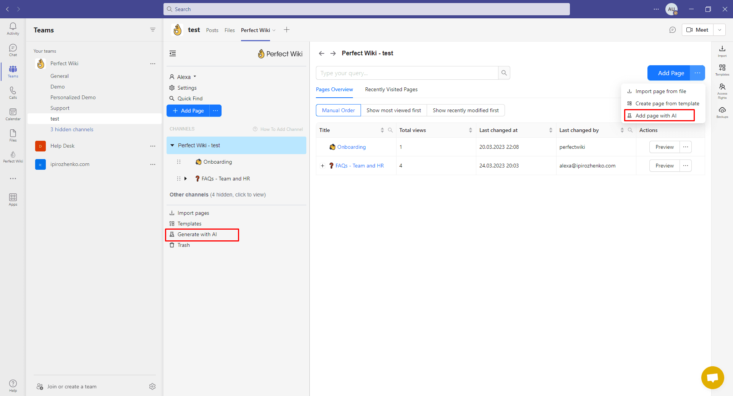Click the blue Add Page button
This screenshot has width=733, height=396.
point(669,73)
